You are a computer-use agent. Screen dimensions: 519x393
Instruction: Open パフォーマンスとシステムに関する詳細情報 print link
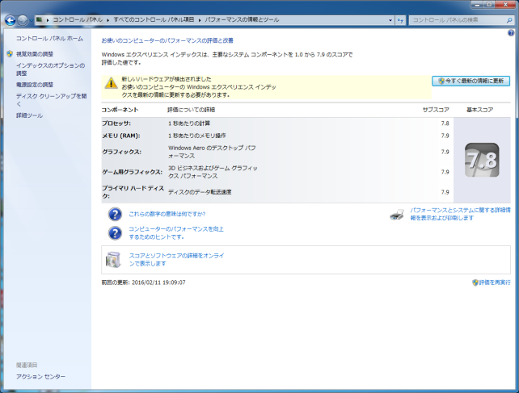pyautogui.click(x=461, y=214)
